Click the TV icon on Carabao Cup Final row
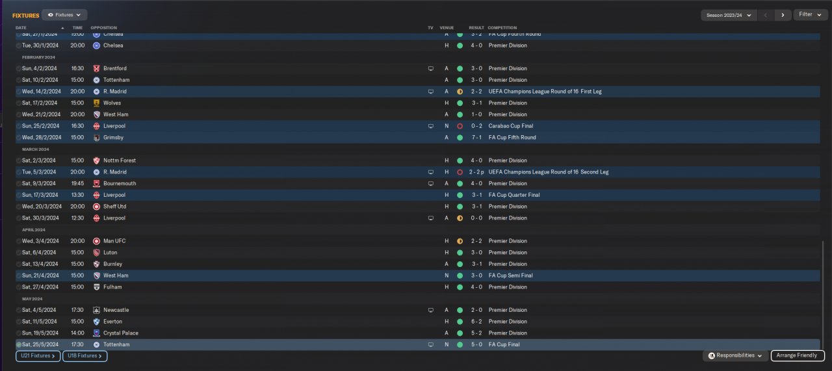Screen dimensions: 832x371 pos(430,126)
